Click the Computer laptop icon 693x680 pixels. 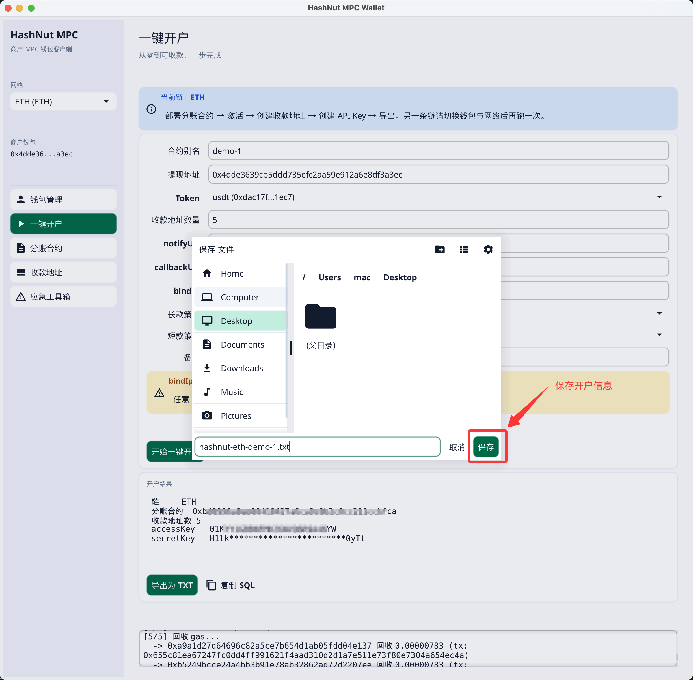click(x=207, y=297)
